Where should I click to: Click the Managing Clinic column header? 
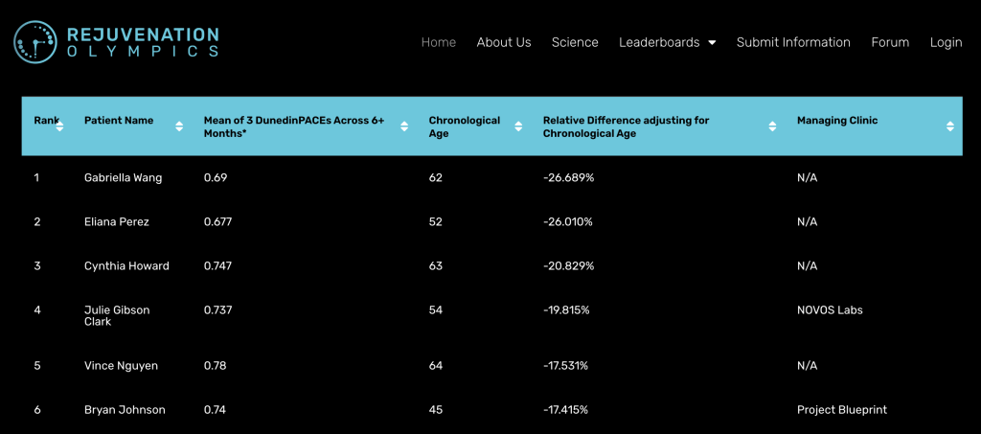837,121
